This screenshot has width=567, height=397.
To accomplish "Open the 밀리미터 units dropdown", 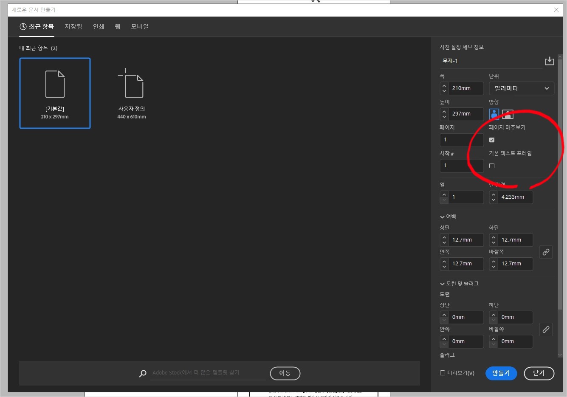I will (x=522, y=88).
